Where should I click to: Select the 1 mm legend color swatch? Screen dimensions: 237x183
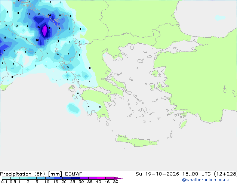click(x=24, y=178)
